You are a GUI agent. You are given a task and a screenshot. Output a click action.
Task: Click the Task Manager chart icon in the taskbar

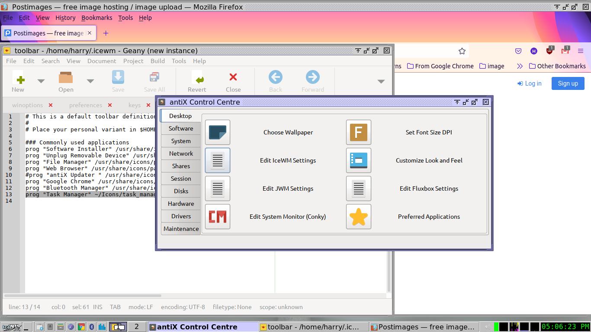(x=102, y=327)
